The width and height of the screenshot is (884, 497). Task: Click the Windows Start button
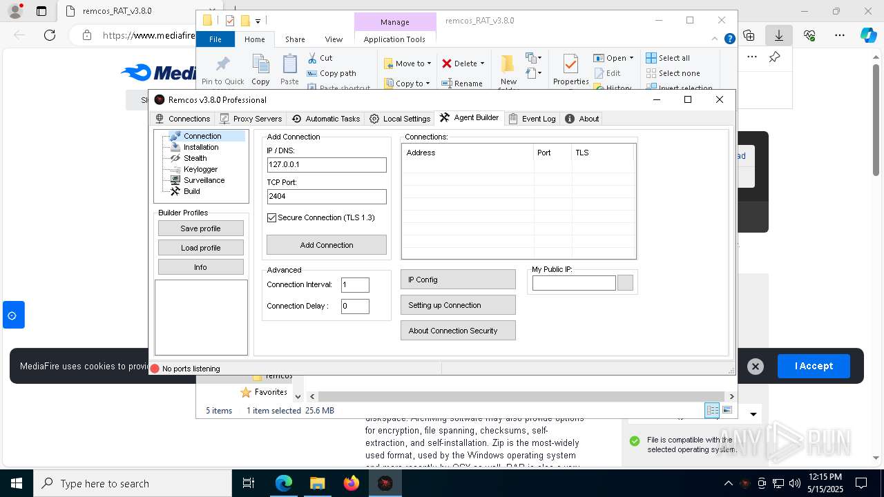16,483
